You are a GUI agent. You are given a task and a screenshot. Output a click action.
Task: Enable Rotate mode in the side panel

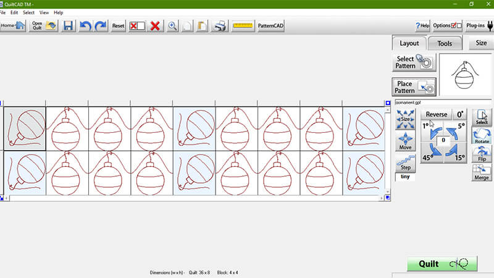[482, 136]
